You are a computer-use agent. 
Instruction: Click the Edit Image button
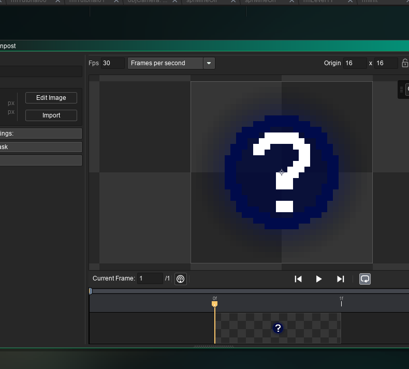point(51,98)
